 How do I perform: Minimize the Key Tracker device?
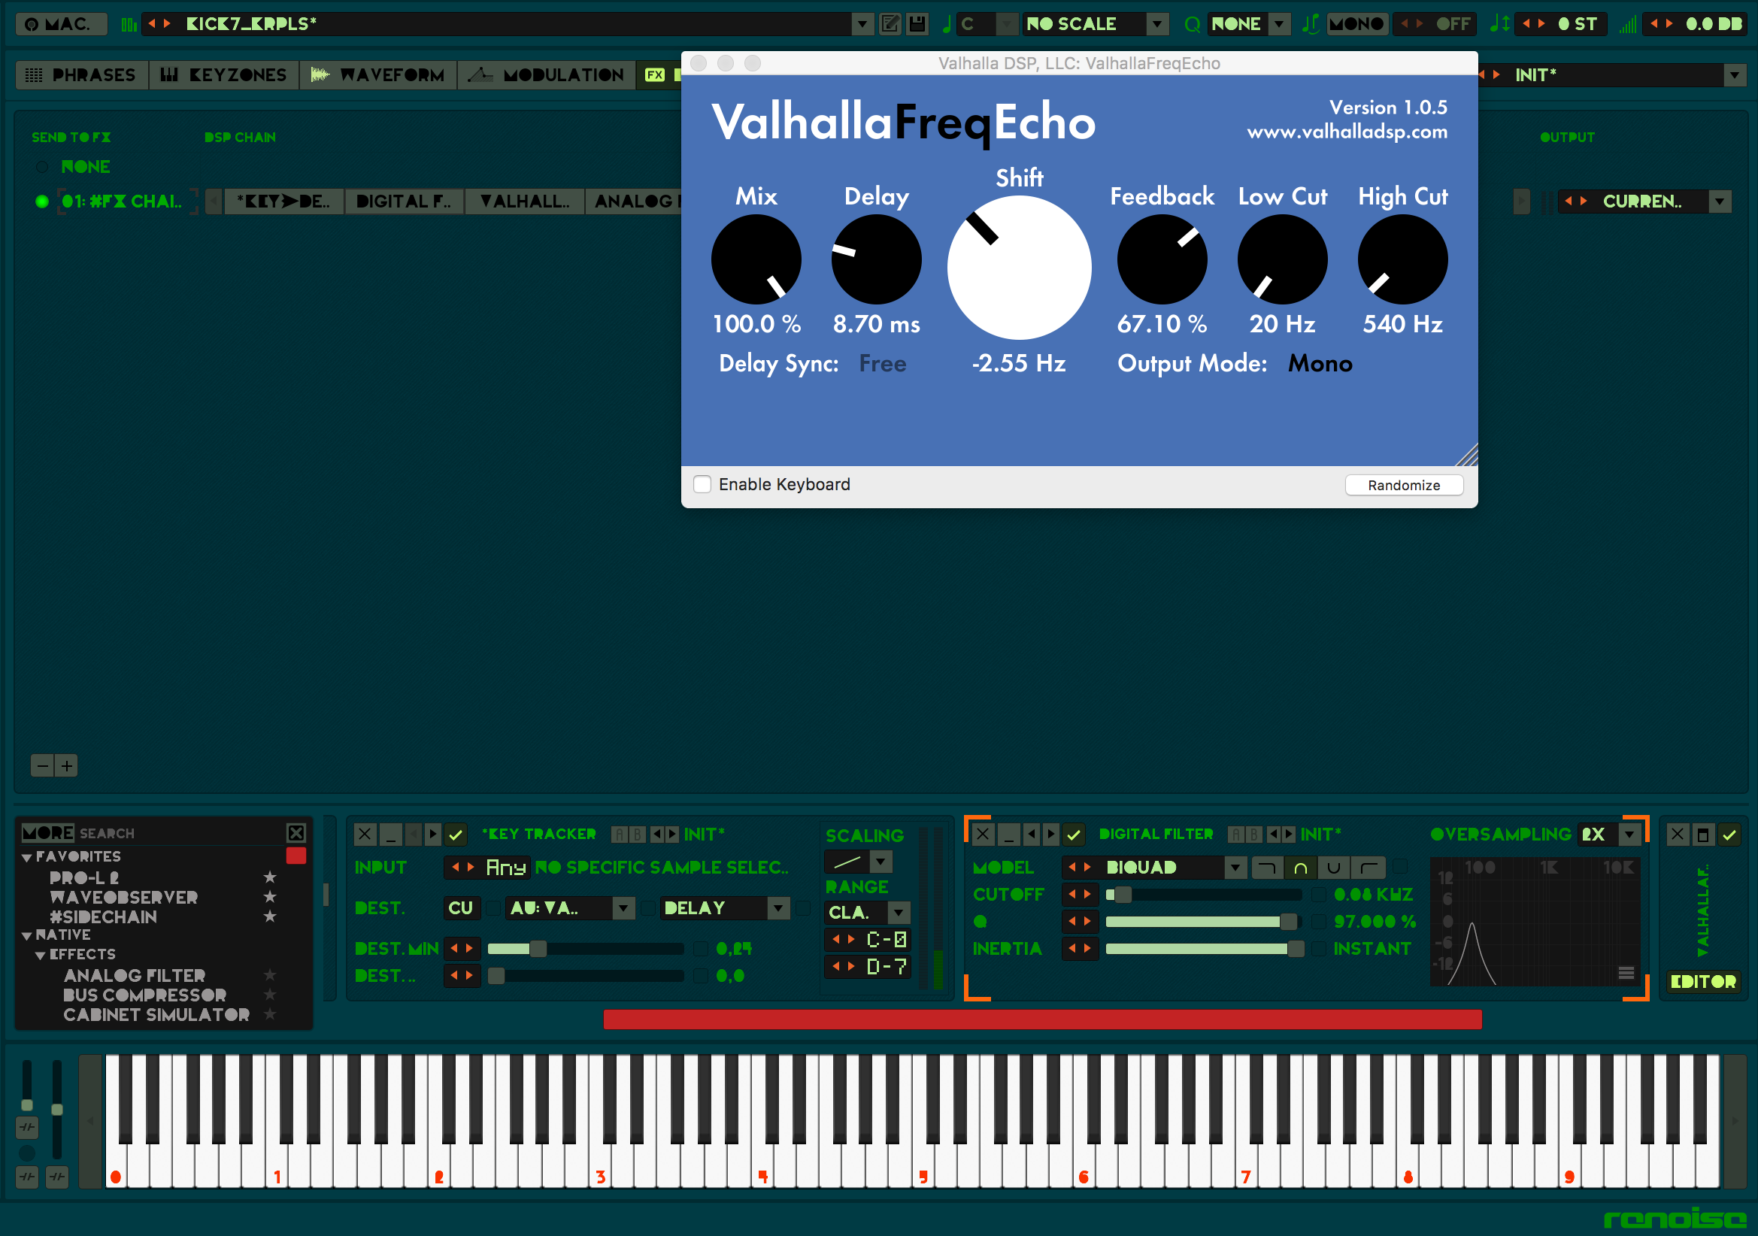pyautogui.click(x=390, y=834)
